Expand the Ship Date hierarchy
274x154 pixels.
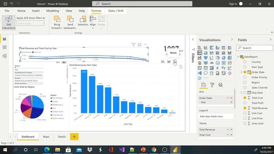click(x=241, y=92)
